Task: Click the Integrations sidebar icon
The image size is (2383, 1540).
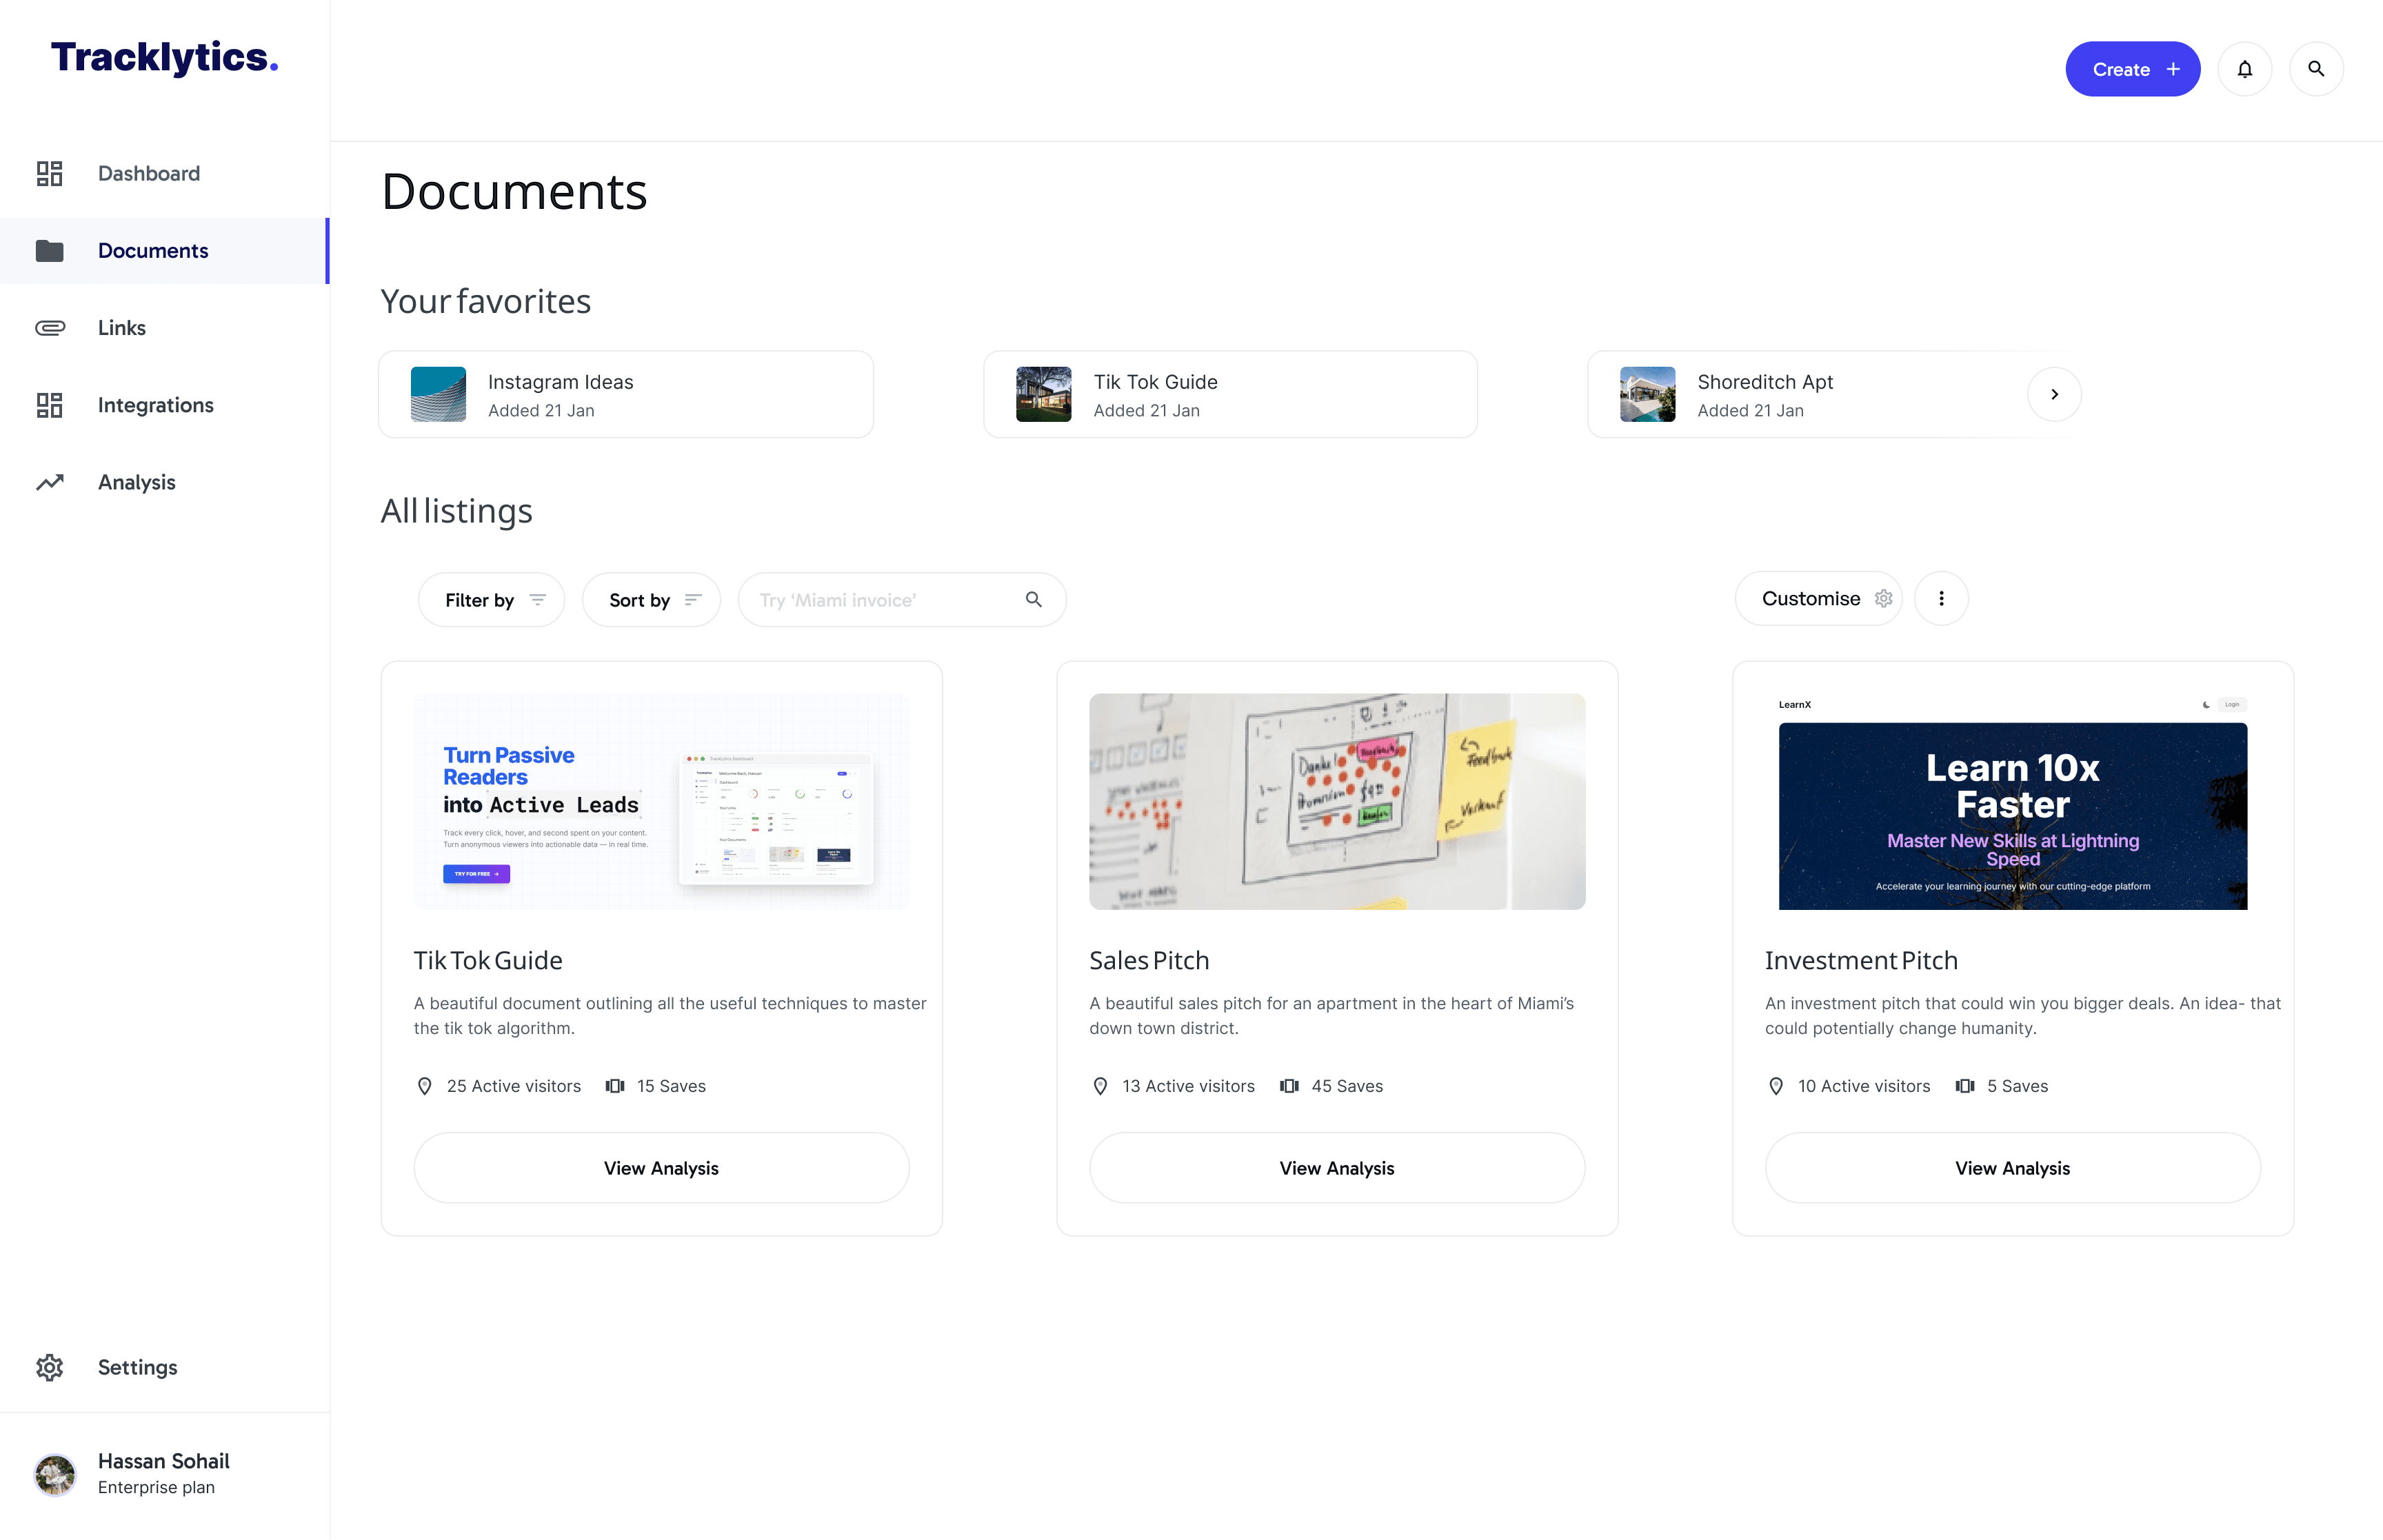Action: click(49, 405)
